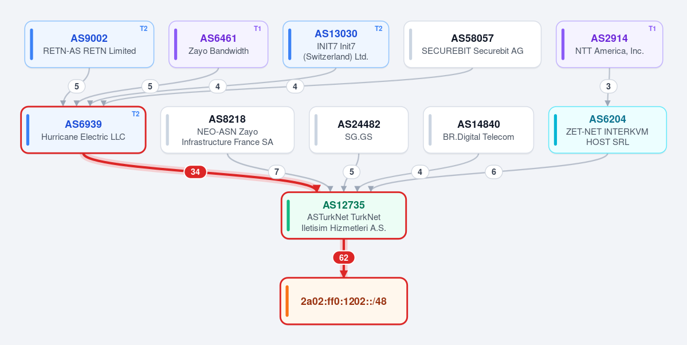This screenshot has width=687, height=345.
Task: Click the 6 edge count badge
Action: pos(494,172)
